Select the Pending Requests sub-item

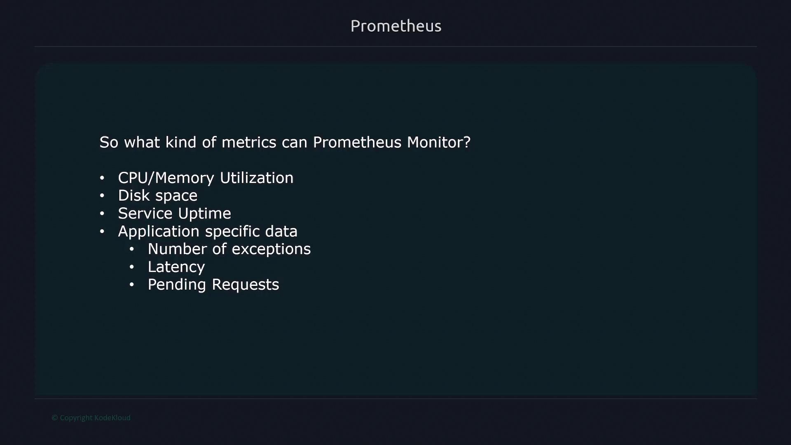213,285
